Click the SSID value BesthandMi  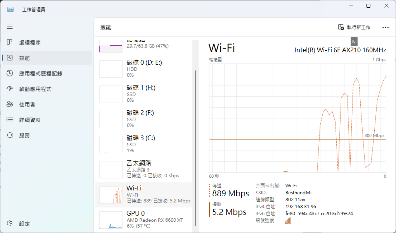(x=298, y=193)
